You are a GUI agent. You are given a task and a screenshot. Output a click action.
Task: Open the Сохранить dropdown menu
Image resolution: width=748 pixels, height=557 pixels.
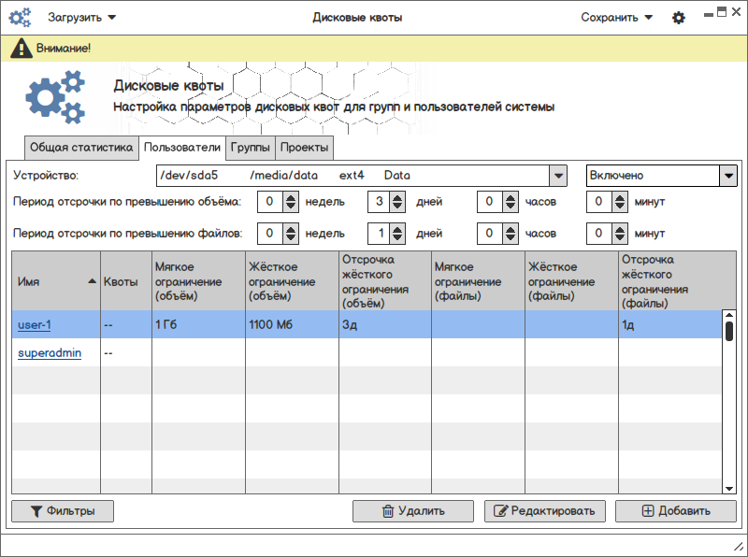[x=616, y=17]
